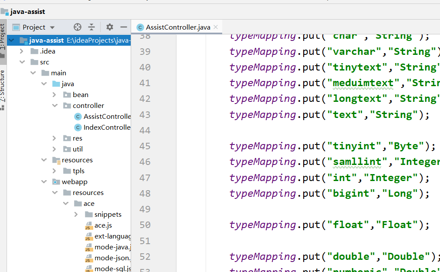Image resolution: width=440 pixels, height=272 pixels.
Task: Collapse the webapp folder
Action: point(44,182)
